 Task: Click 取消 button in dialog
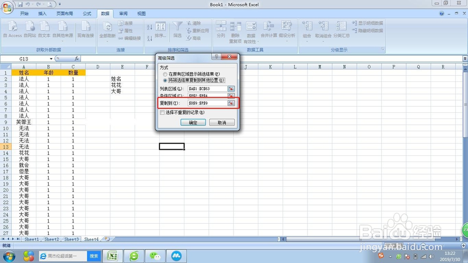tap(222, 123)
